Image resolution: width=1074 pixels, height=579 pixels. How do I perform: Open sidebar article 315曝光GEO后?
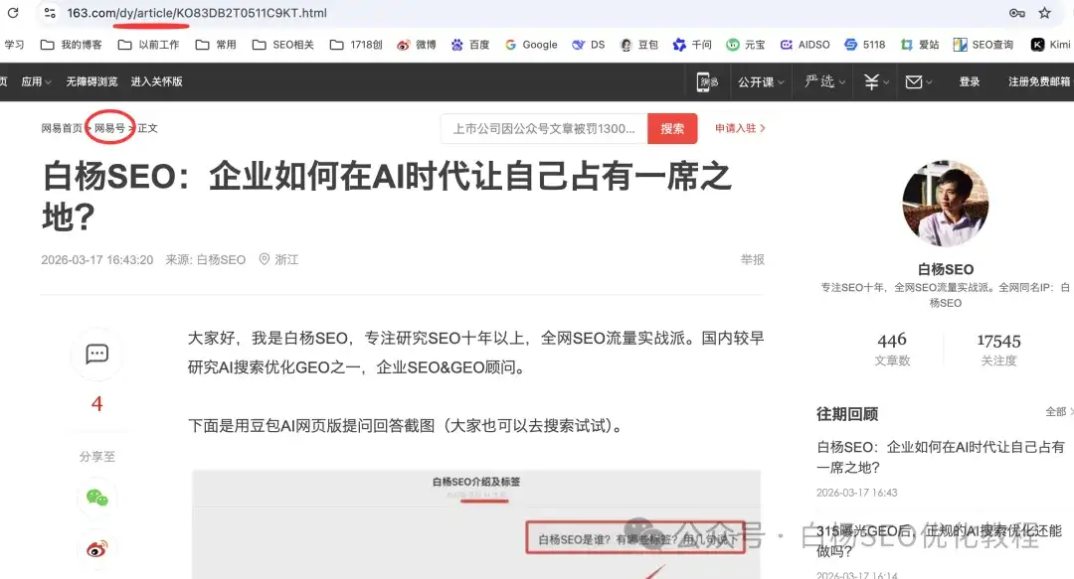[939, 540]
